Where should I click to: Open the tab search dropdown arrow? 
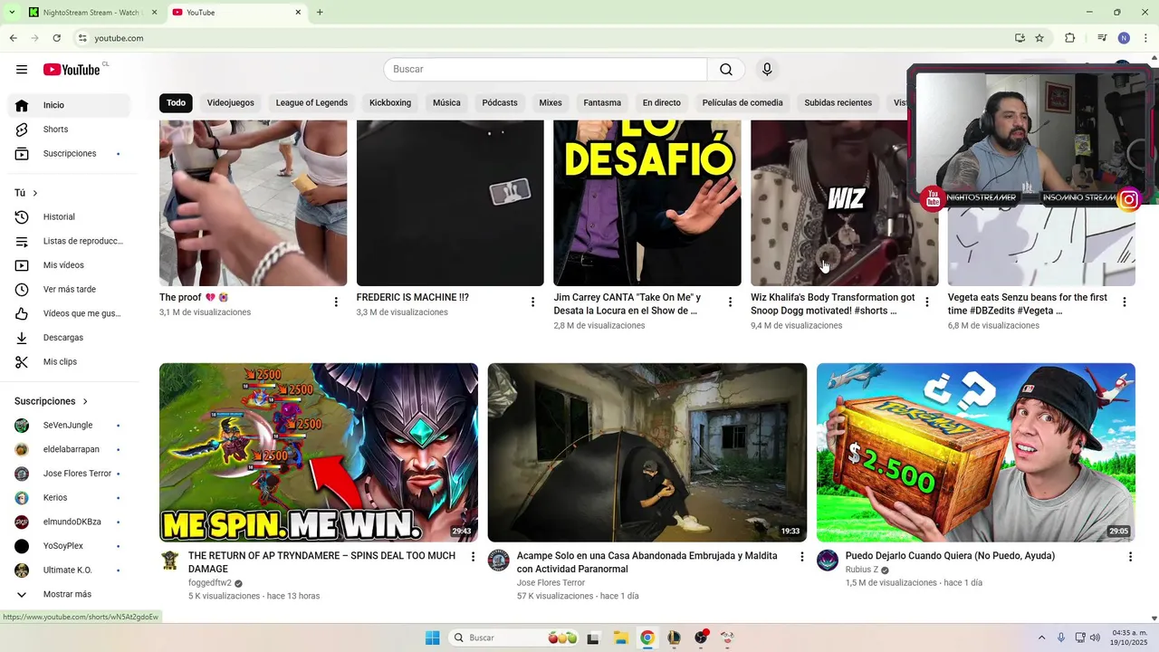pos(12,13)
